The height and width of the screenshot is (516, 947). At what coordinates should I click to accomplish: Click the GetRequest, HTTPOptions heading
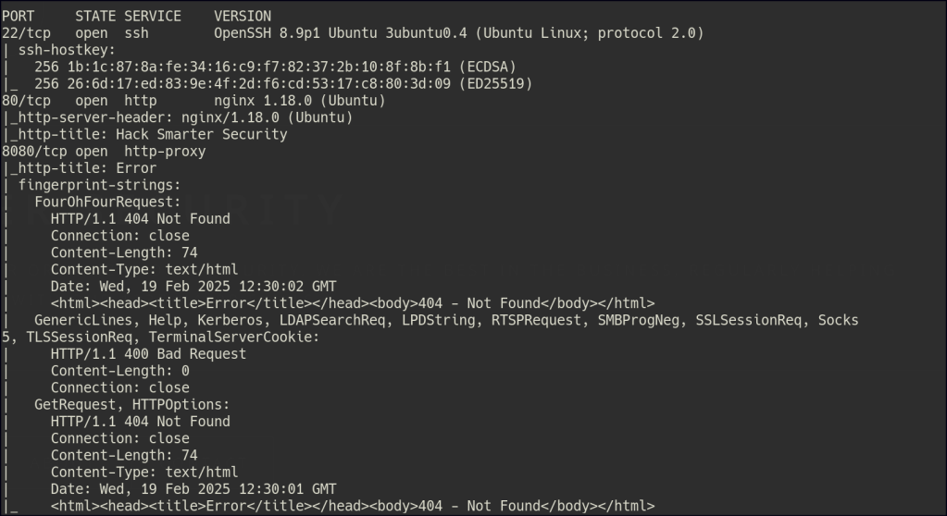coord(132,404)
